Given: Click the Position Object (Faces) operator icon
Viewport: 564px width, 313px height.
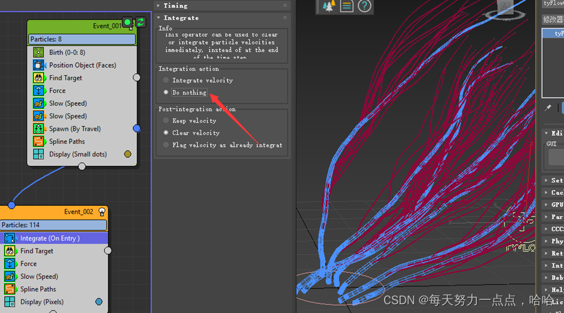Looking at the screenshot, I should (38, 65).
